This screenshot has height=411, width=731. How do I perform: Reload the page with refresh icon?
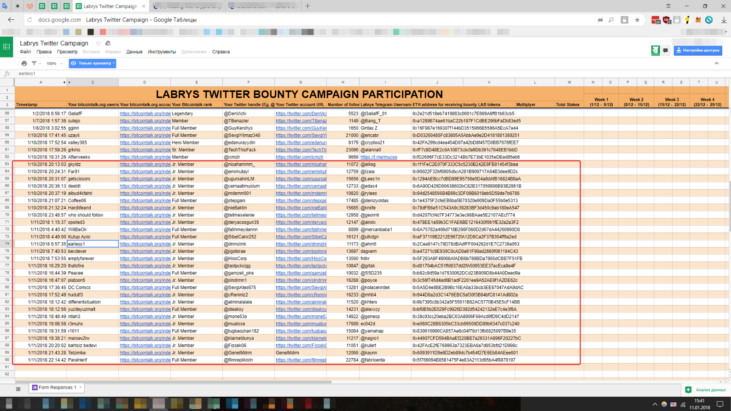point(29,20)
